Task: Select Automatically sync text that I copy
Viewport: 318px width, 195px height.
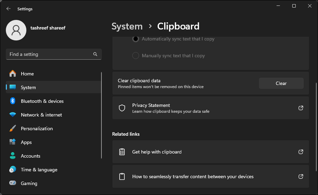Action: [x=136, y=39]
